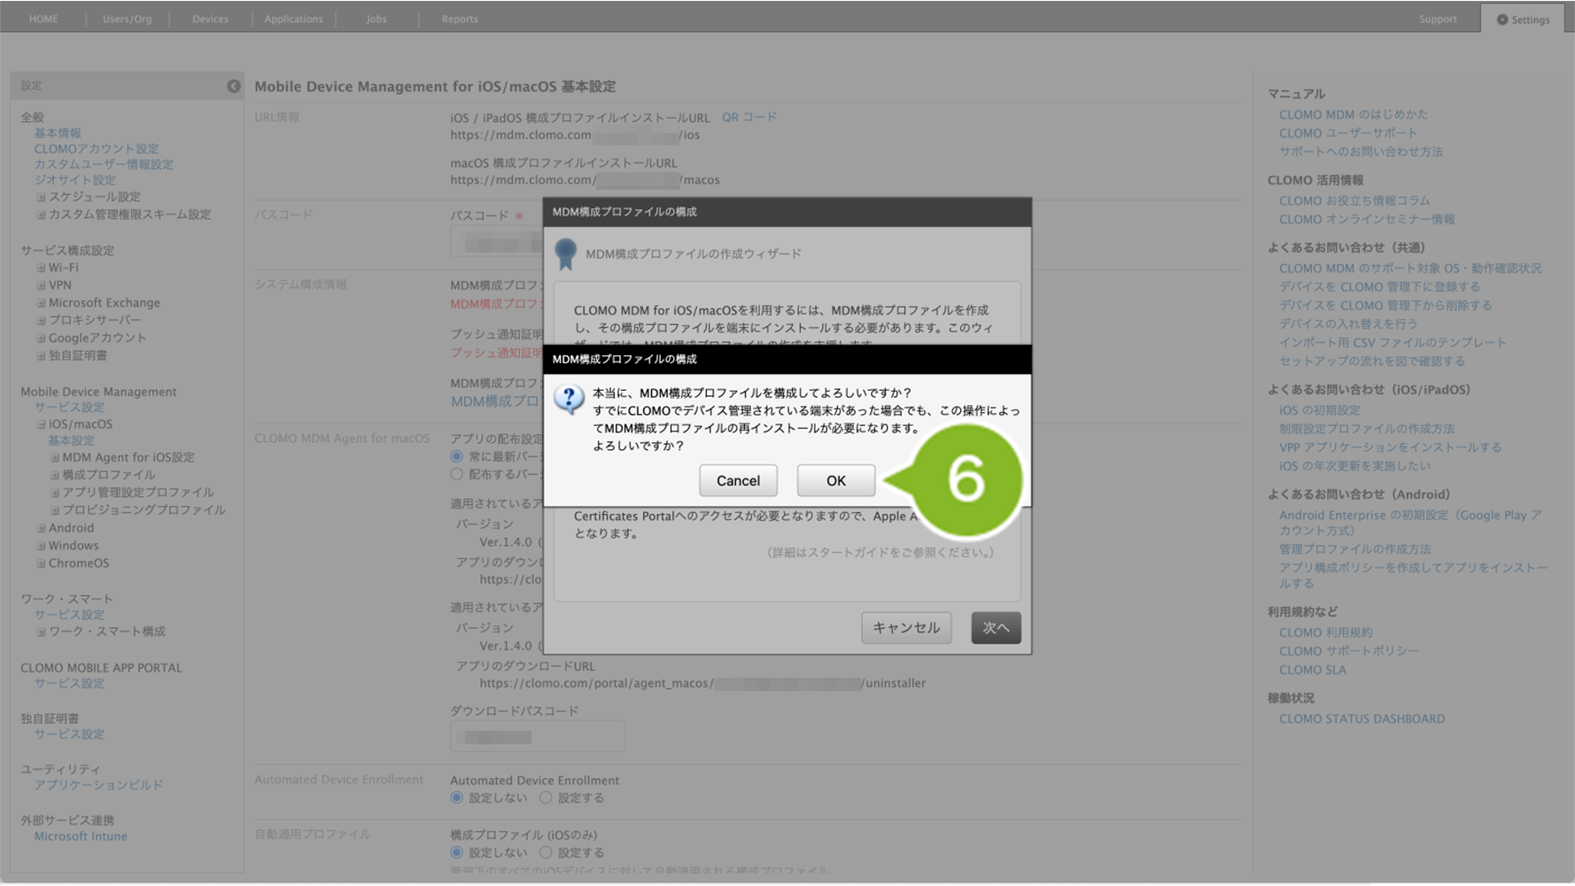Viewport: 1575px width, 886px height.
Task: Click the MDM wizard ribbon badge icon
Action: 565,254
